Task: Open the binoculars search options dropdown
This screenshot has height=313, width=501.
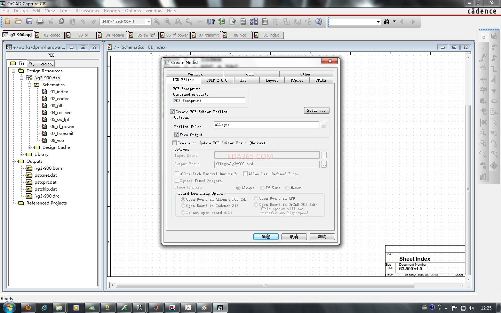Action: coord(394,22)
